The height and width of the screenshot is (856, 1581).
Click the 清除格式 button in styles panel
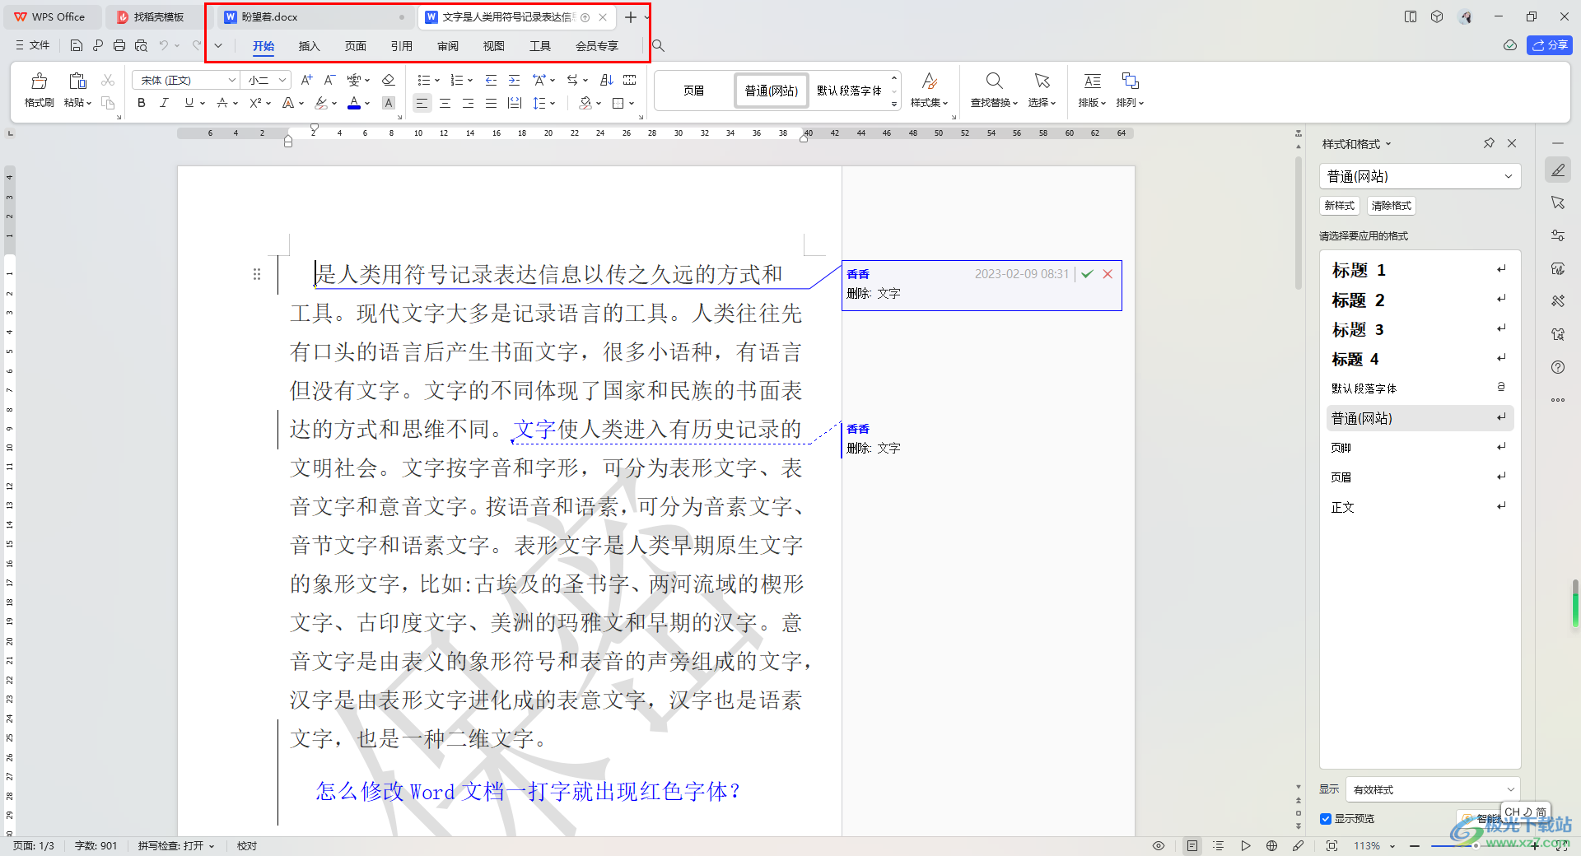tap(1391, 206)
